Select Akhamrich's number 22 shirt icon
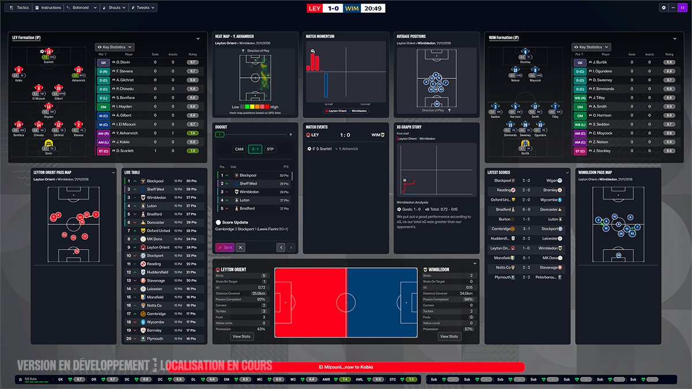The width and height of the screenshot is (692, 389). point(79,70)
